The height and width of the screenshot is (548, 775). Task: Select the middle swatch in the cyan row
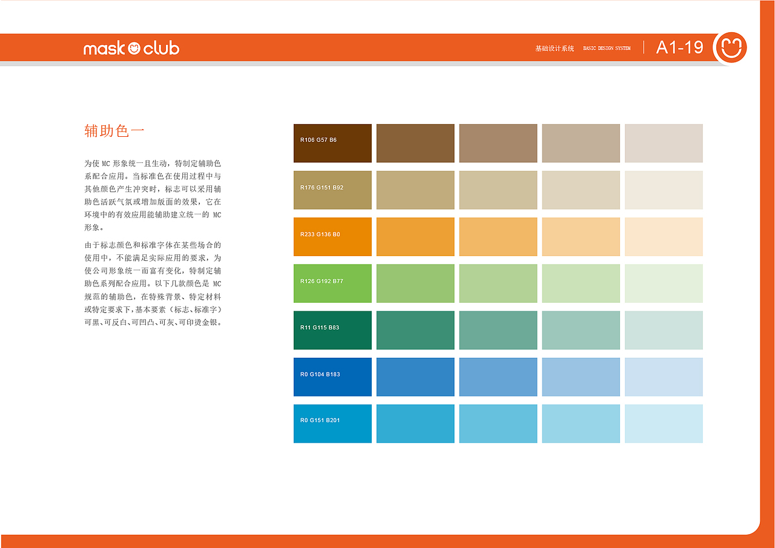(x=498, y=423)
